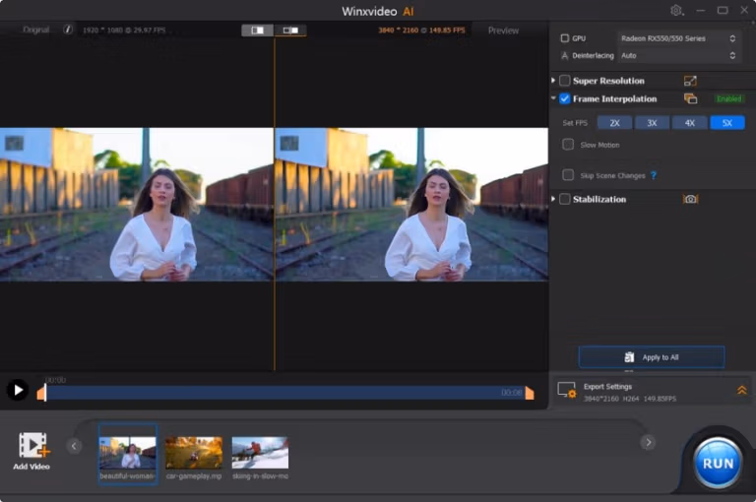This screenshot has height=502, width=756.
Task: Expand the Super Resolution section arrow
Action: pyautogui.click(x=553, y=80)
